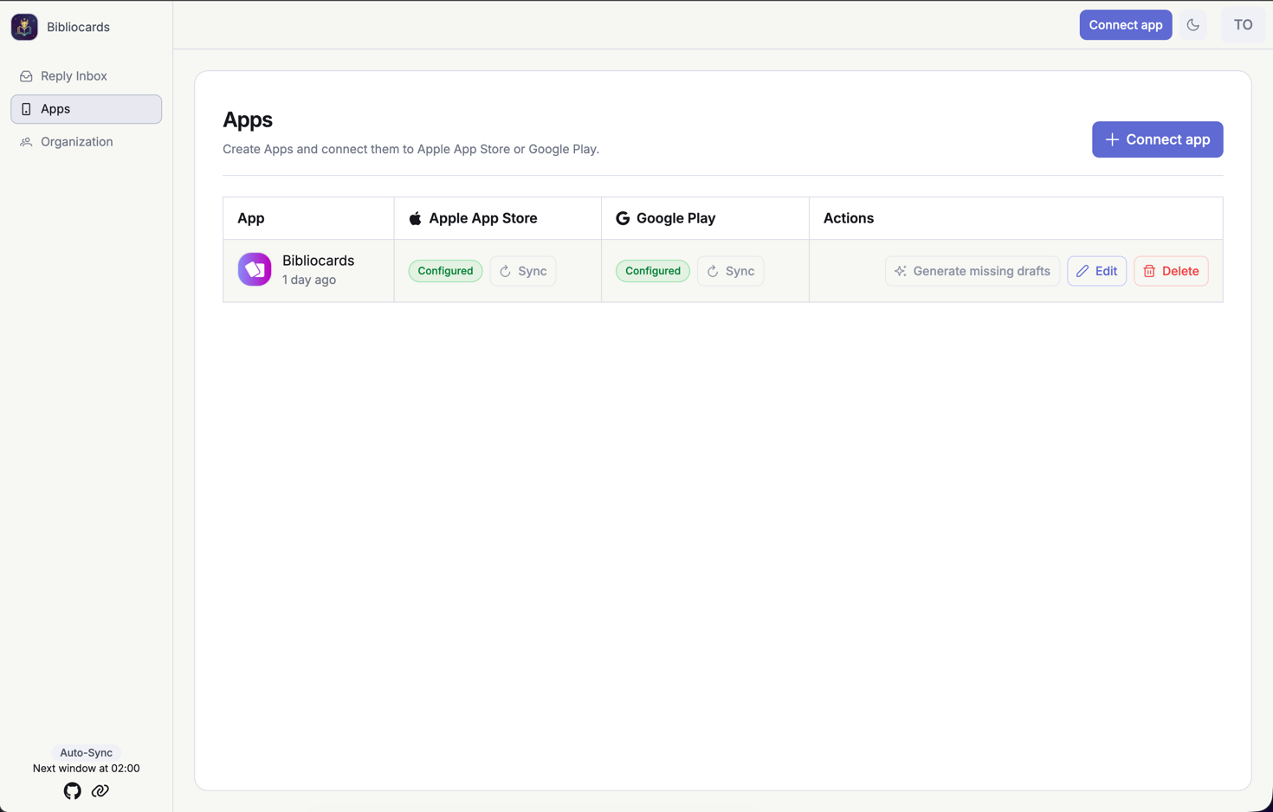
Task: Toggle dark mode with the moon icon
Action: [x=1192, y=25]
